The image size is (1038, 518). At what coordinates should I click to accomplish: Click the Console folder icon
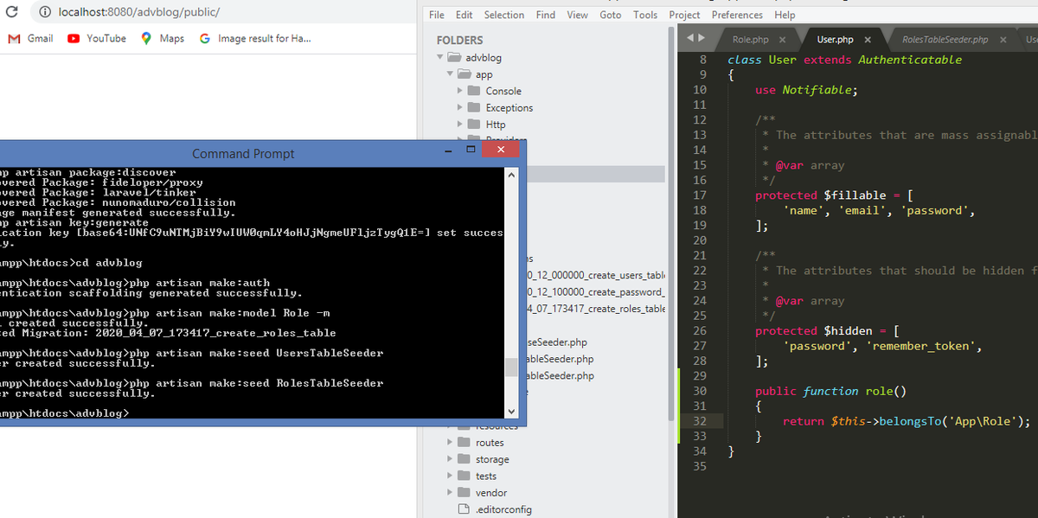(x=474, y=91)
